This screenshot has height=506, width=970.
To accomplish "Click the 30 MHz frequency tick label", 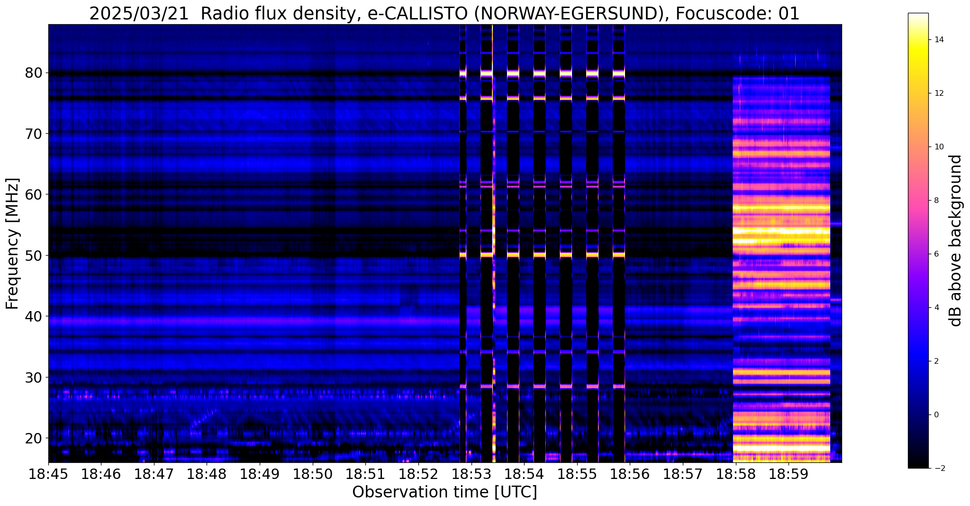I will (x=34, y=377).
